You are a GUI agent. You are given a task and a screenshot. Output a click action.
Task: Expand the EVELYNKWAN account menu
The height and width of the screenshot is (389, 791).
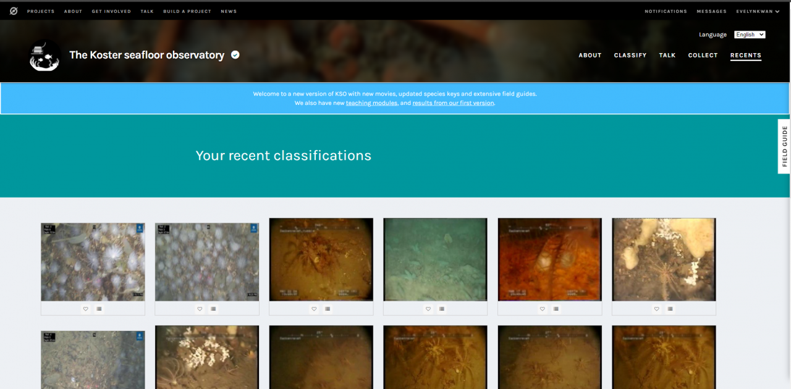click(758, 11)
